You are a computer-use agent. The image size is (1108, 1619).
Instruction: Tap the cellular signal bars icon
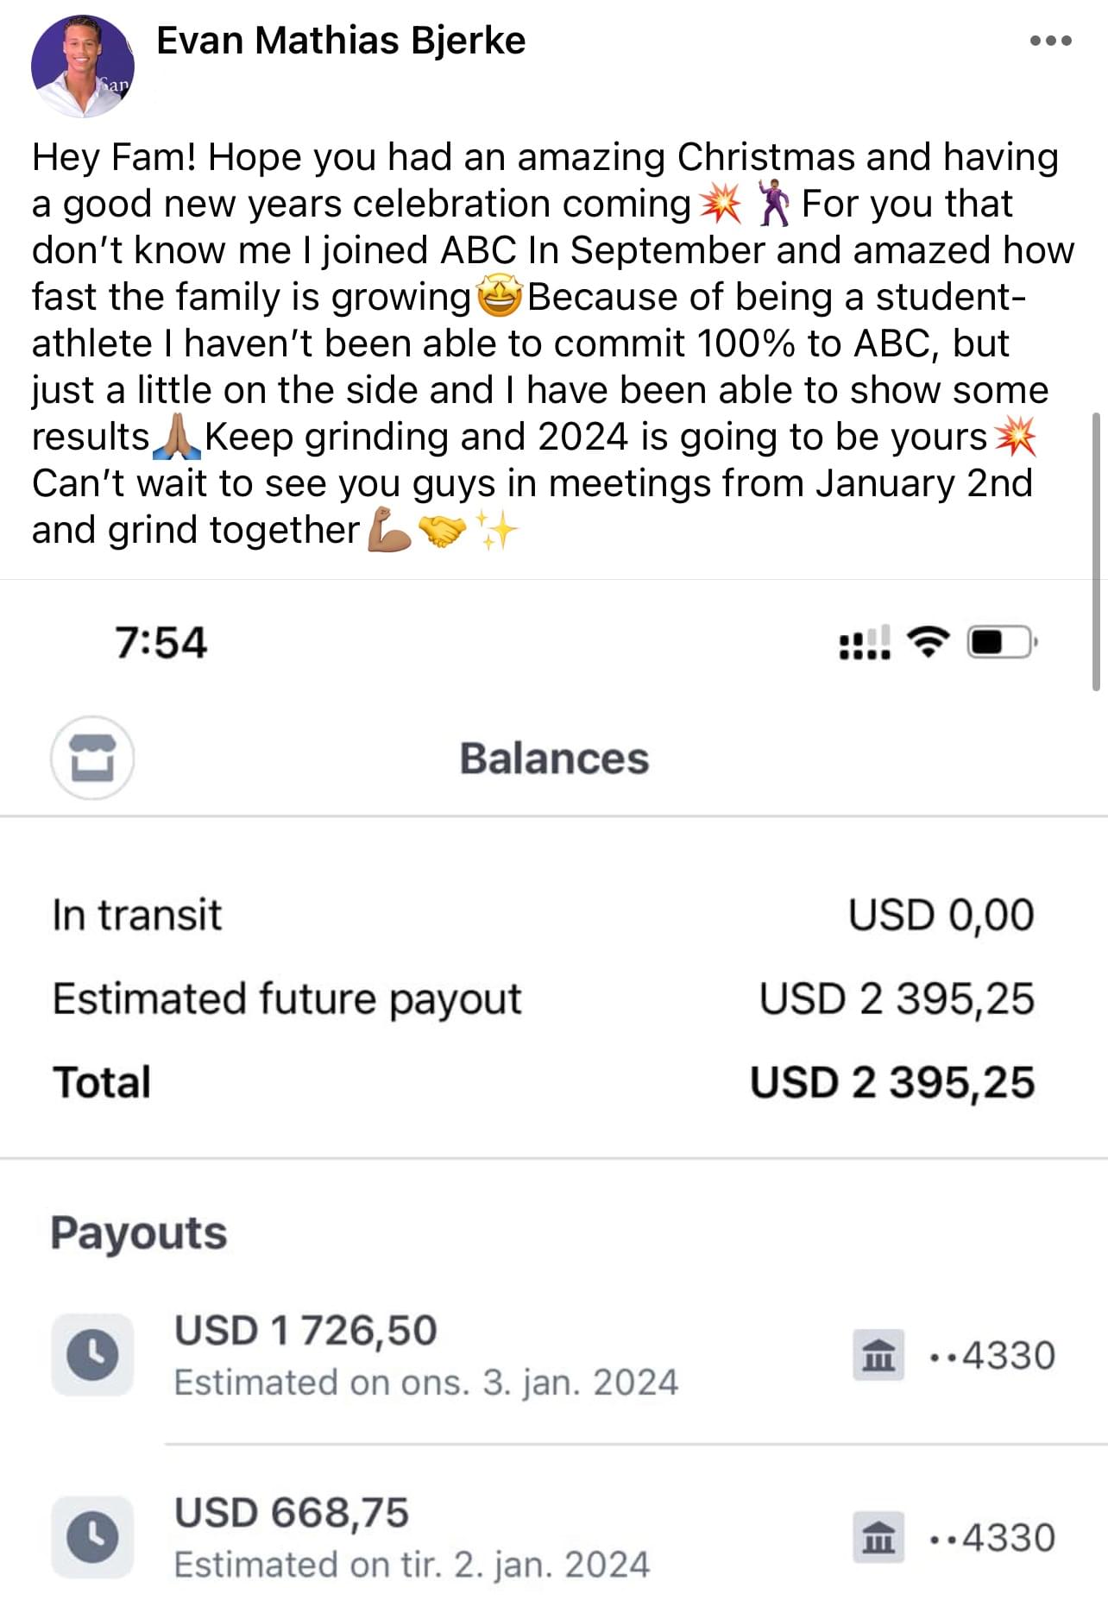click(865, 643)
